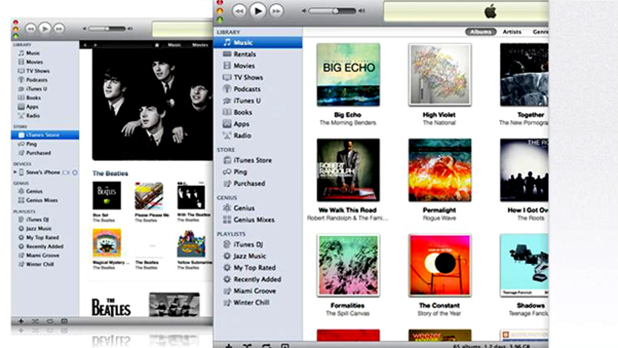Click Music tab in back window store bar
The height and width of the screenshot is (348, 618).
pos(174,45)
